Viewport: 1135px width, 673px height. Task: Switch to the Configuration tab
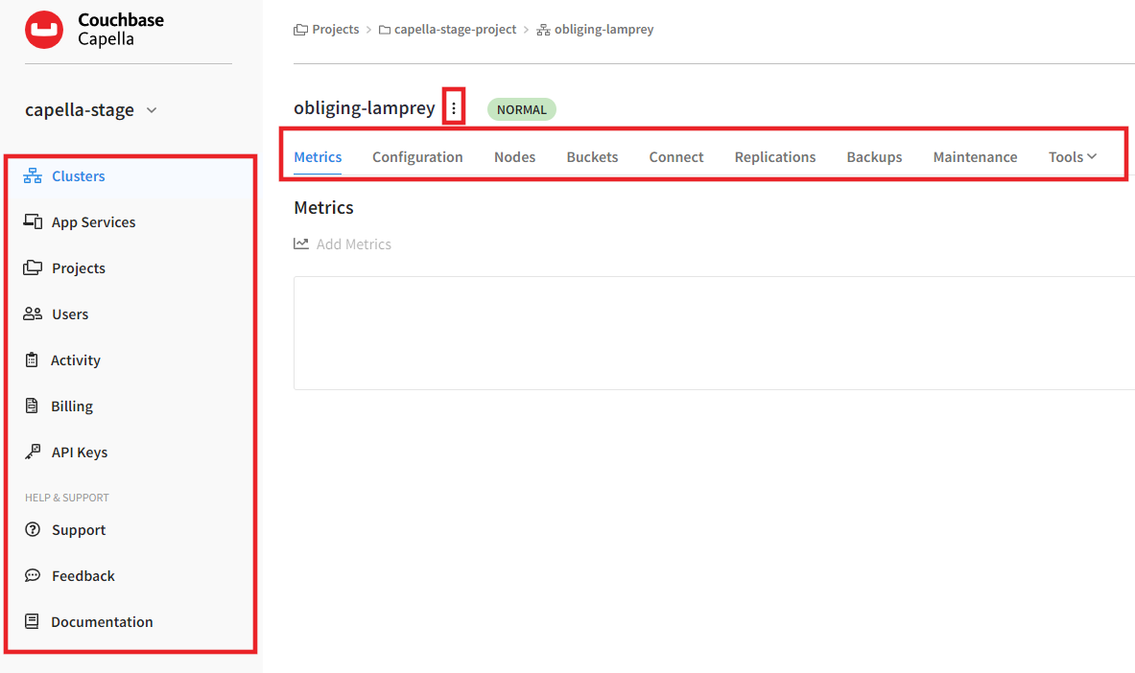coord(417,157)
